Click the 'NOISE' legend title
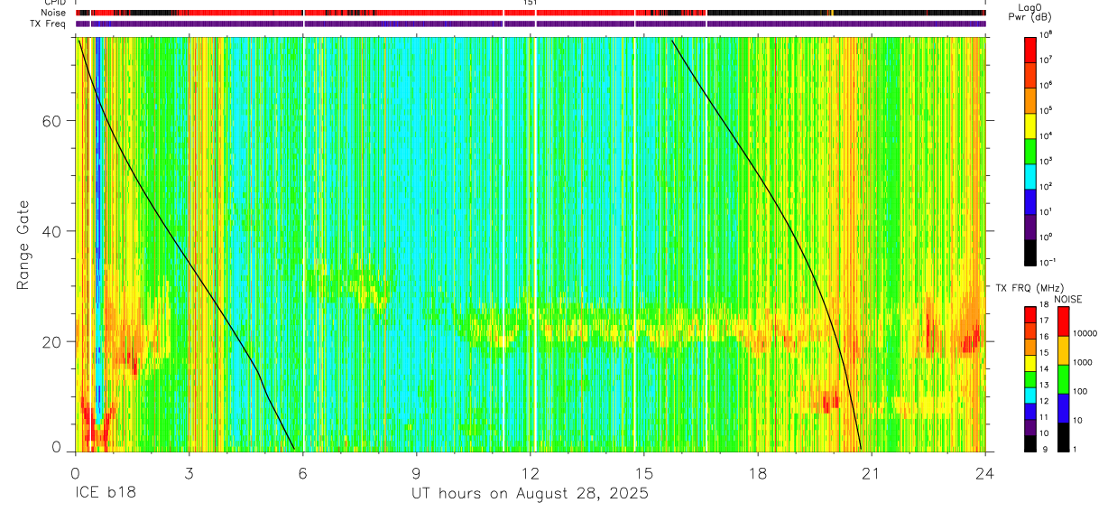 click(1068, 298)
